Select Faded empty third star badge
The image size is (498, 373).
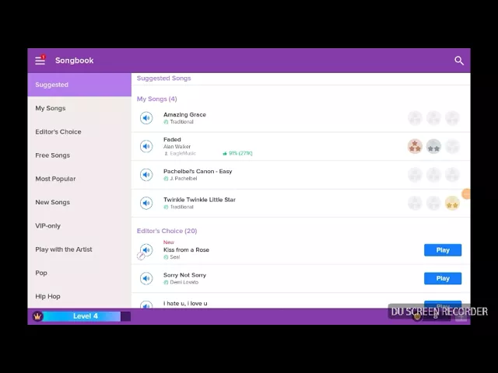click(x=452, y=147)
